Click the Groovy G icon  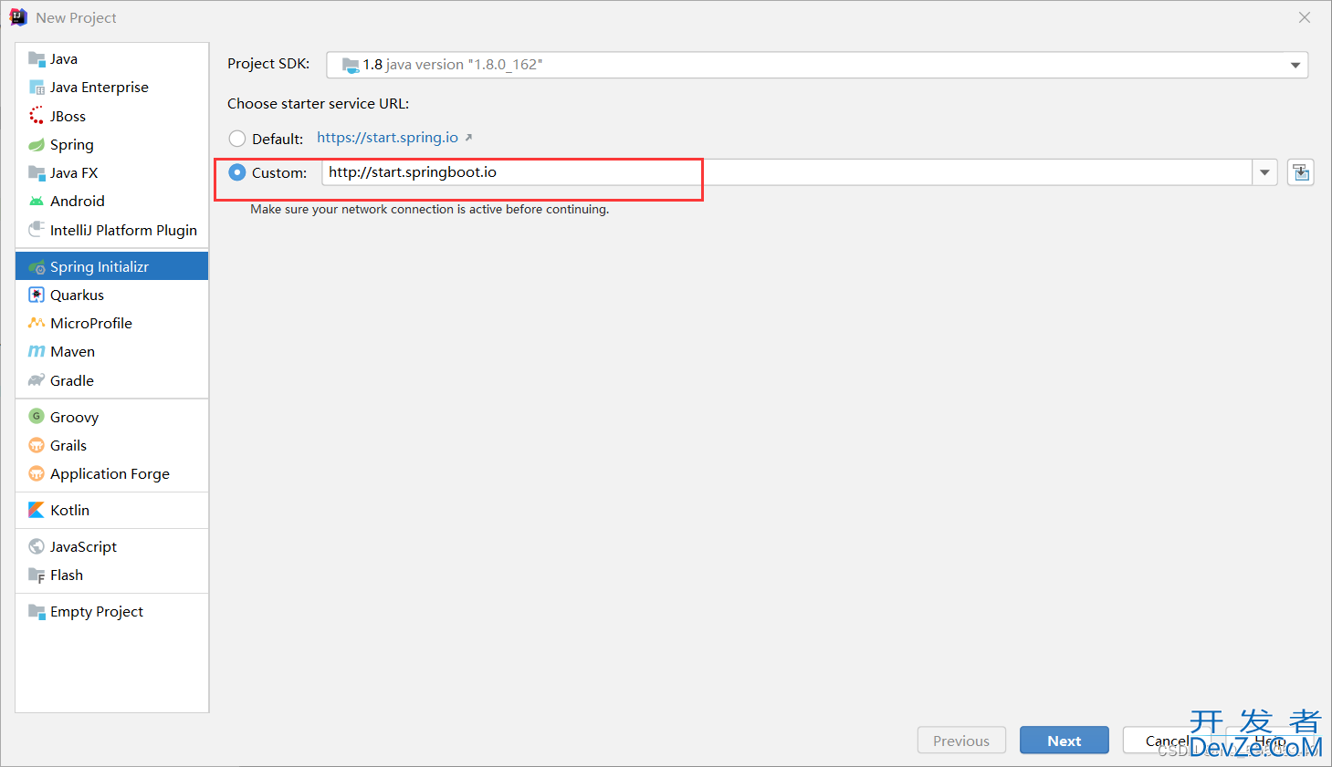pyautogui.click(x=37, y=416)
